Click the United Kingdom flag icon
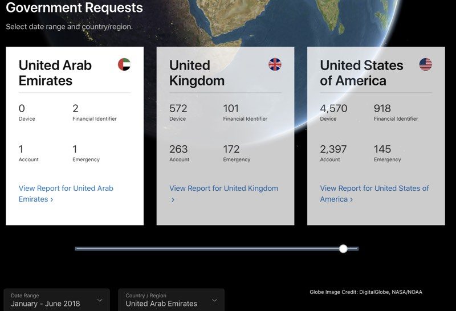 click(x=275, y=64)
